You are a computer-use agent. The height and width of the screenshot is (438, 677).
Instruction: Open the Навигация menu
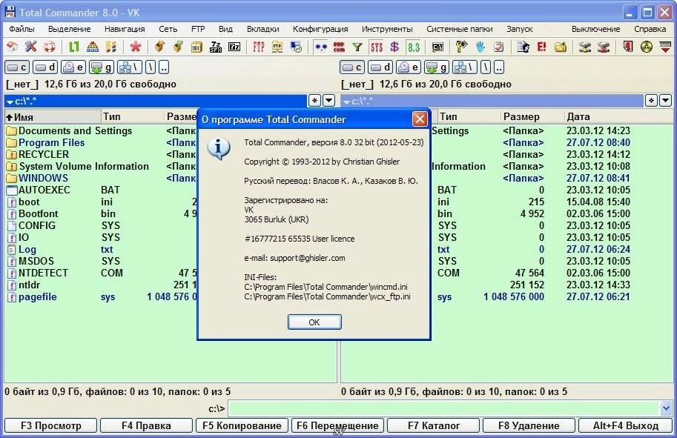[x=125, y=29]
